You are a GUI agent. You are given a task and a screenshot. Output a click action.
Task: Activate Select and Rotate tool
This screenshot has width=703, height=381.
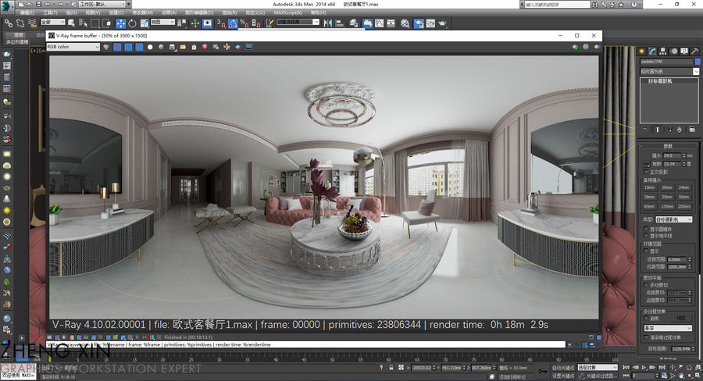tap(132, 23)
